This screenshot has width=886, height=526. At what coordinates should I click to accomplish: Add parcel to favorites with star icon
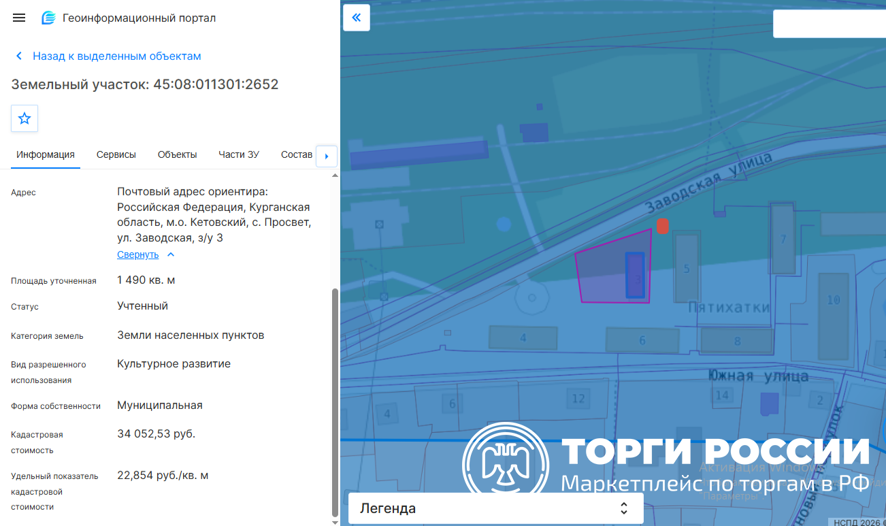[x=24, y=118]
